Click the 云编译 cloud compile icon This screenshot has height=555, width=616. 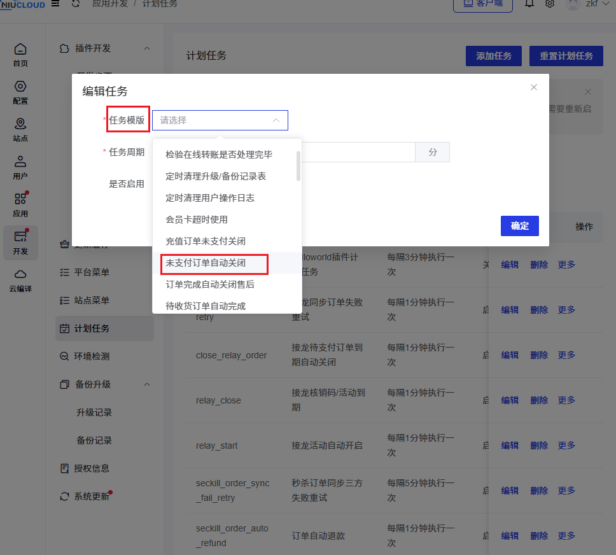coord(20,279)
